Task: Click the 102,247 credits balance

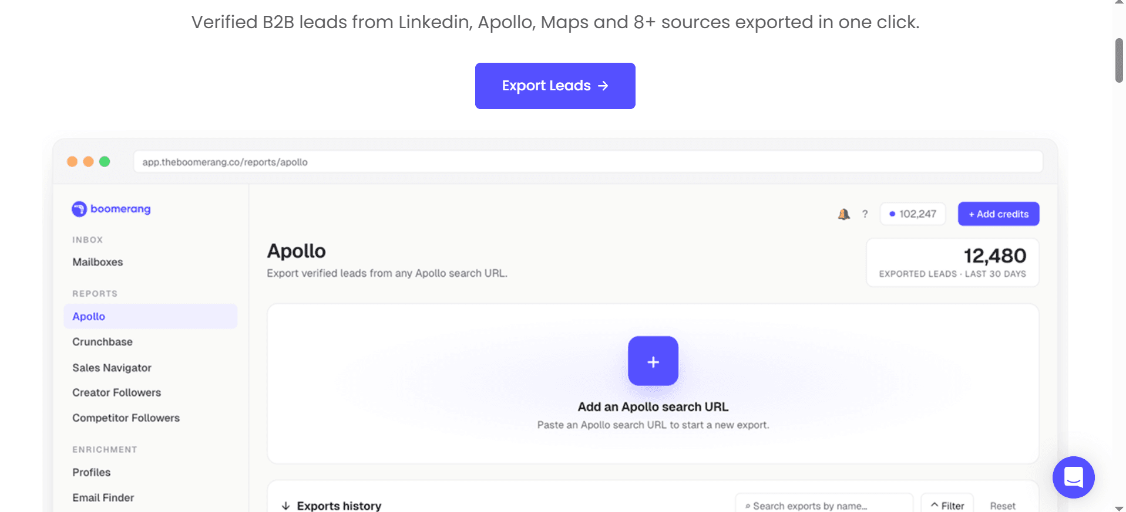Action: (x=913, y=214)
